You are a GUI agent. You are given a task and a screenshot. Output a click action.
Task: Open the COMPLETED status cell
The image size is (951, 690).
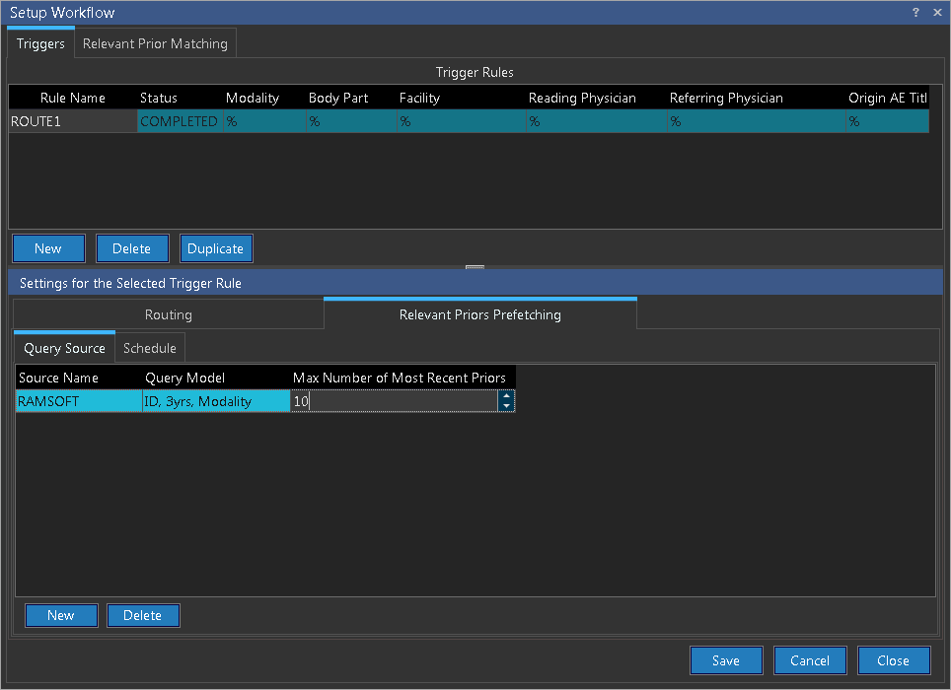coord(179,121)
